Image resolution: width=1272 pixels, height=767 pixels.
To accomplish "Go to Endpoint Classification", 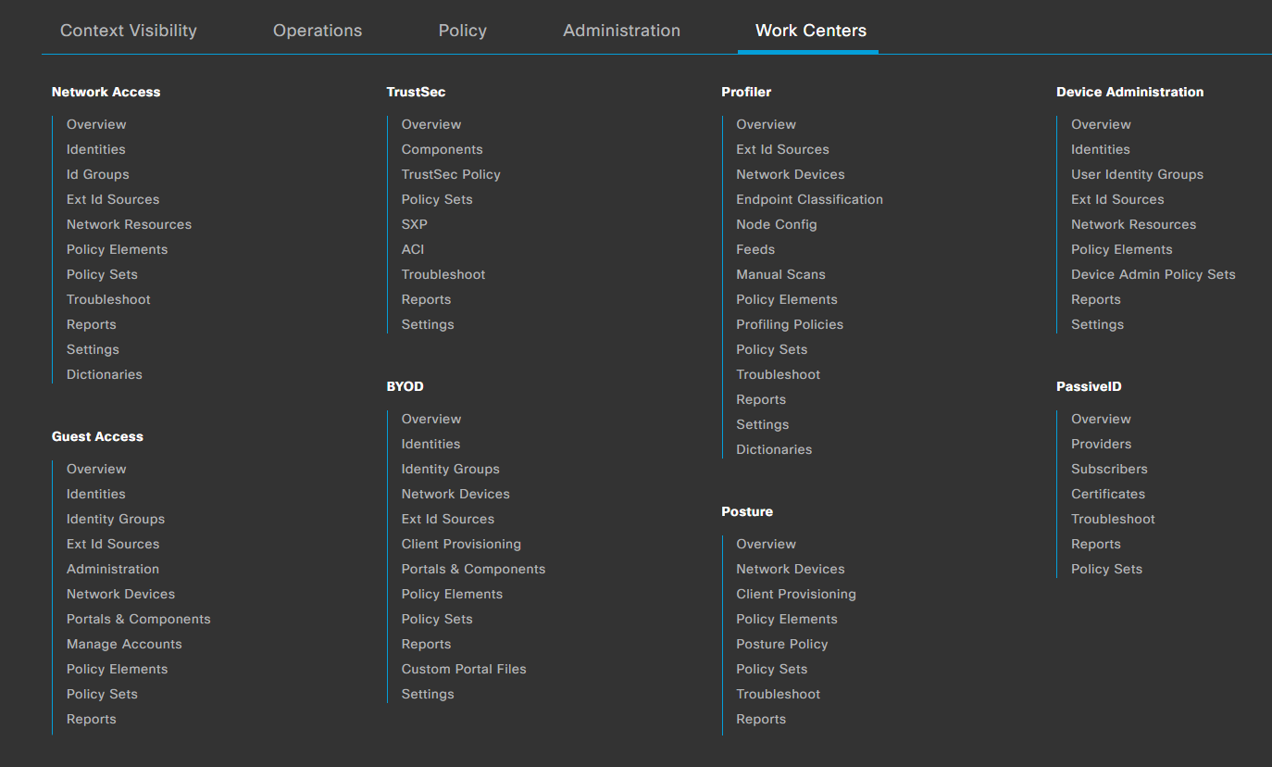I will pyautogui.click(x=810, y=199).
